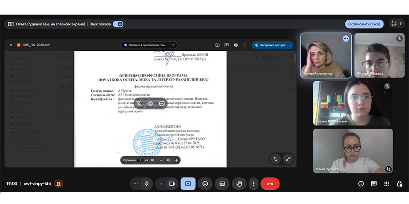Image resolution: width=409 pixels, height=204 pixels.
Task: Open more options next to raise hand
Action: pyautogui.click(x=253, y=184)
